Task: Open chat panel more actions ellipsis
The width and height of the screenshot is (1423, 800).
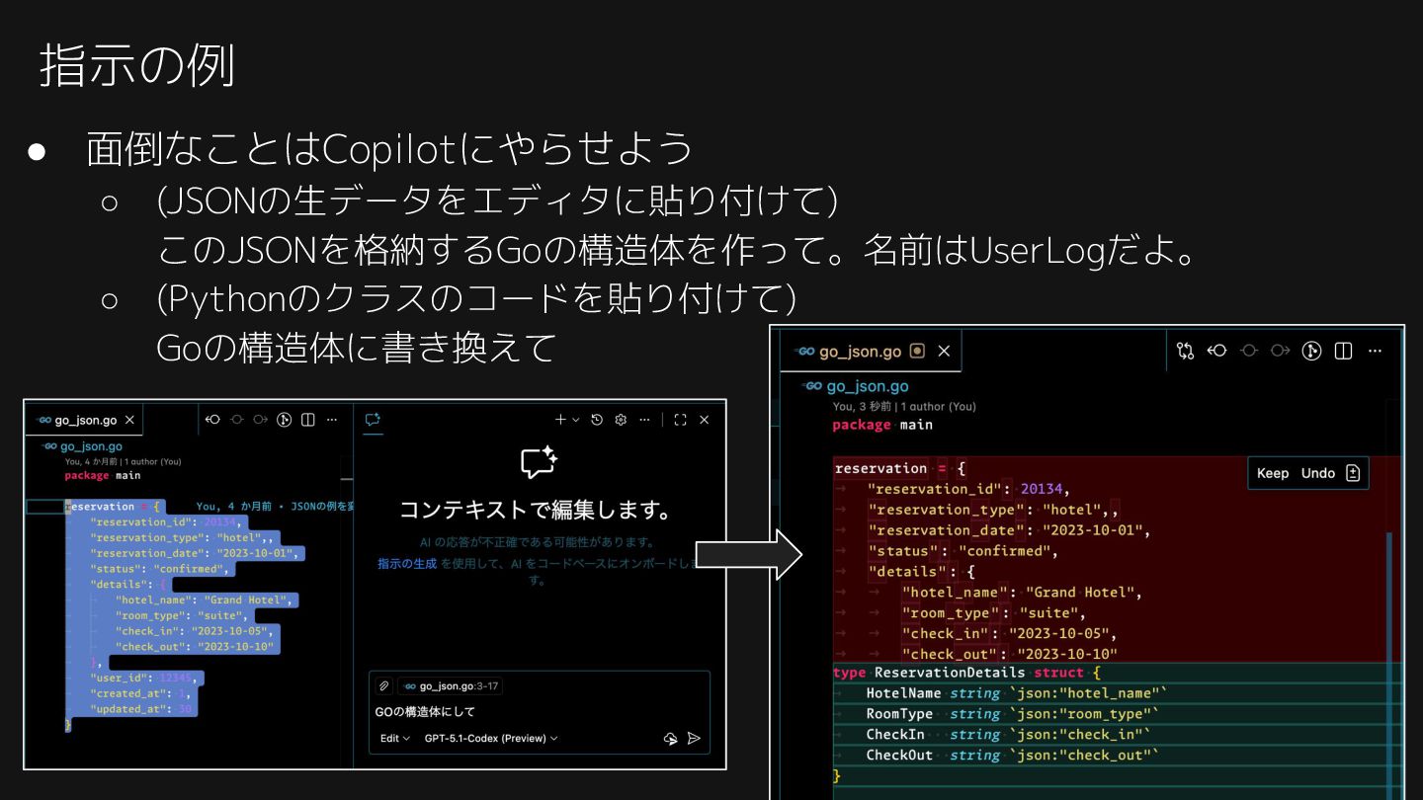Action: (644, 420)
